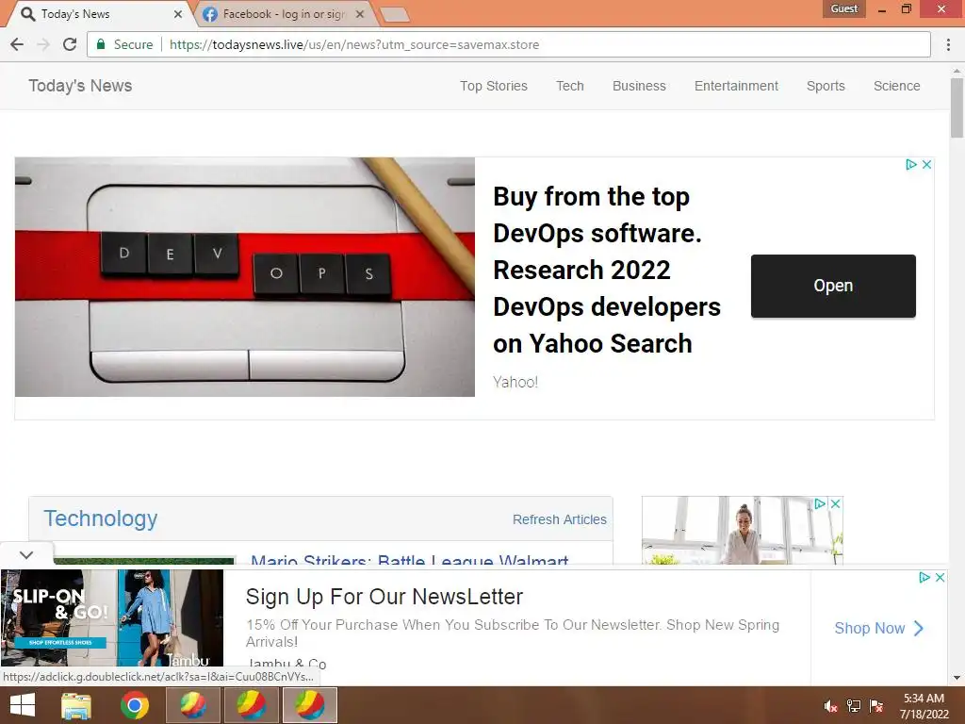The image size is (965, 724).
Task: Switch to Facebook log in tab
Action: [283, 14]
